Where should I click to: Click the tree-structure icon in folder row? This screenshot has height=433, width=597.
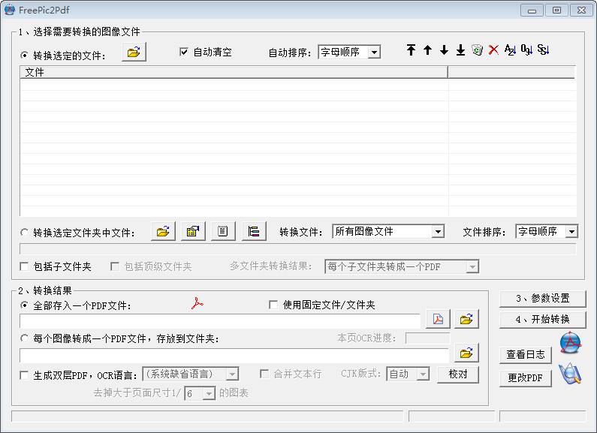click(254, 232)
